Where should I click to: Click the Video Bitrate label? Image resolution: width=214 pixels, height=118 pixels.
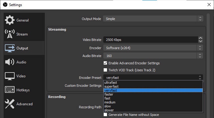pos(92,40)
